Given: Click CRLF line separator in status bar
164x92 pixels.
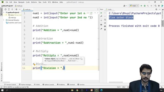Looking at the screenshot, I should click(124, 87).
